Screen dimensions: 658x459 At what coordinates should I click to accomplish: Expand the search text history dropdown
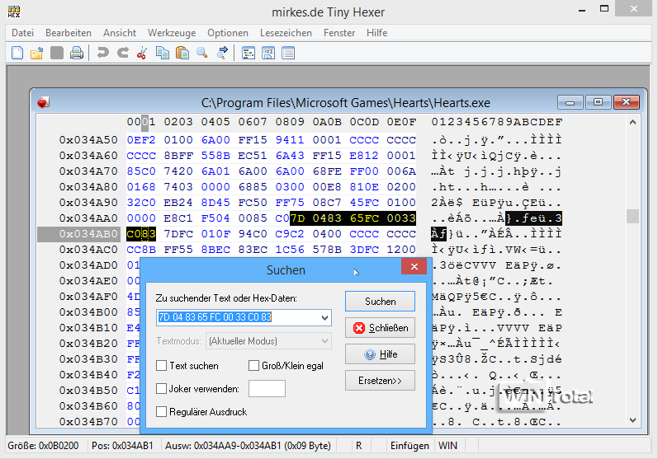324,317
